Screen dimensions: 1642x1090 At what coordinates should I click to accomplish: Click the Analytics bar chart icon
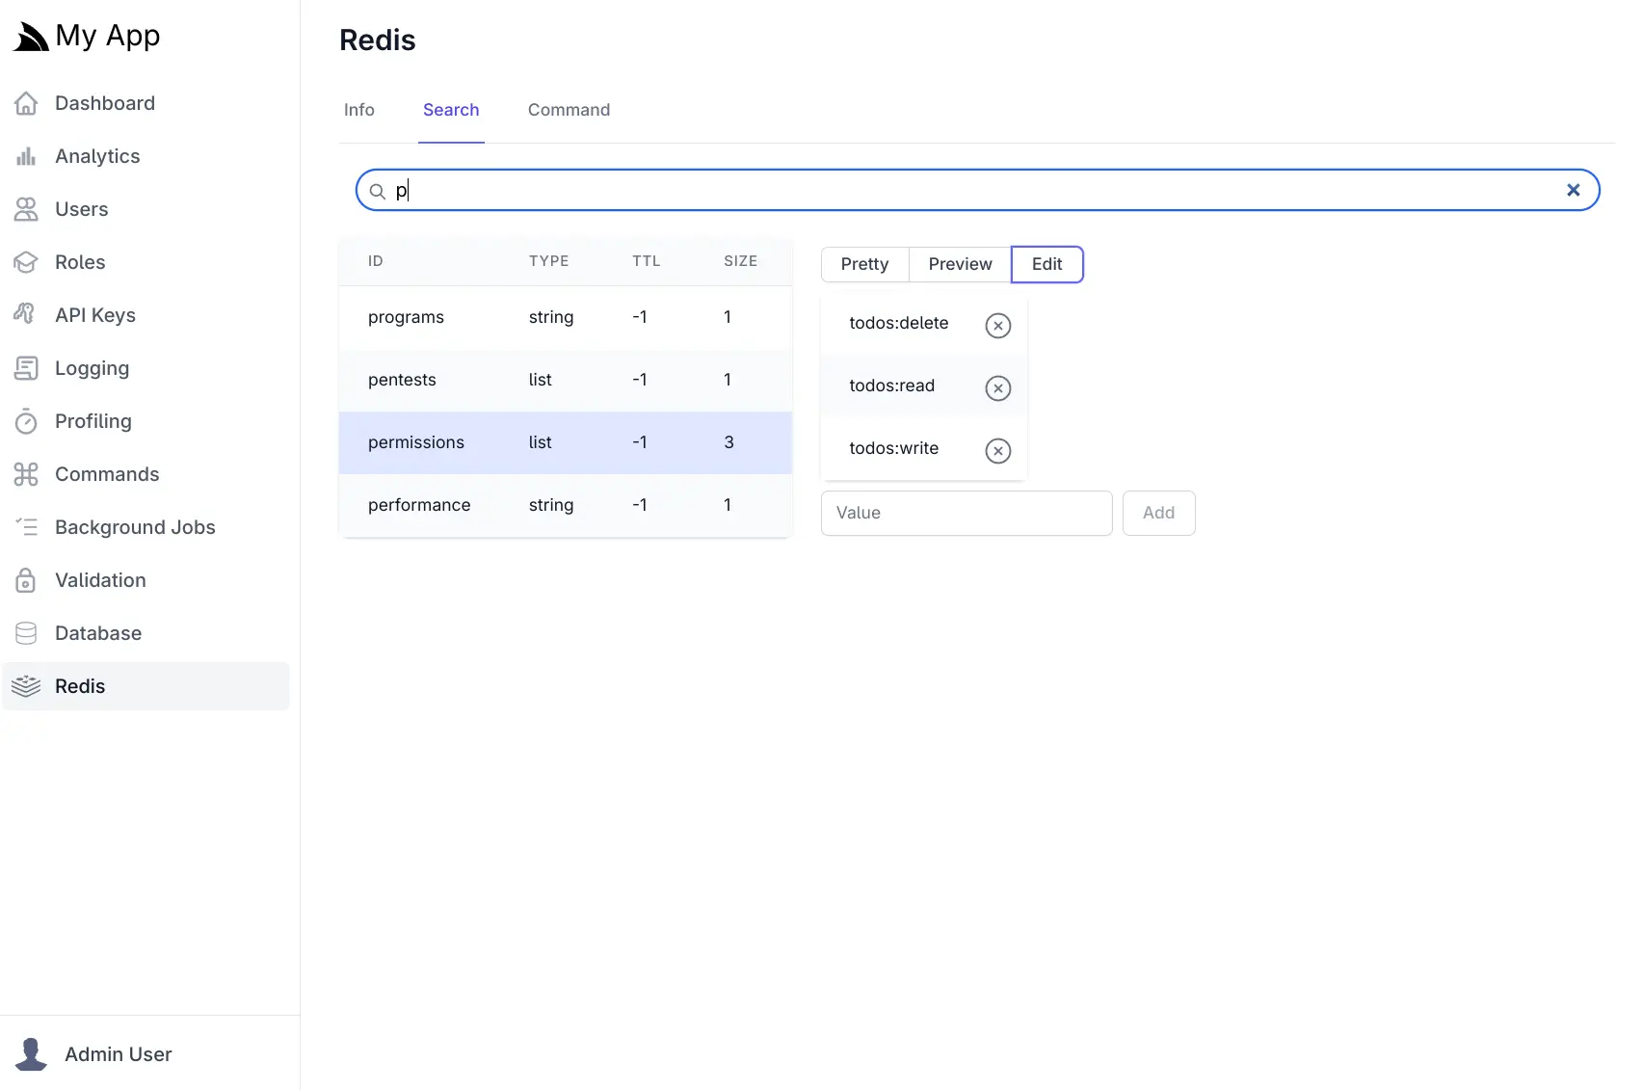click(26, 155)
